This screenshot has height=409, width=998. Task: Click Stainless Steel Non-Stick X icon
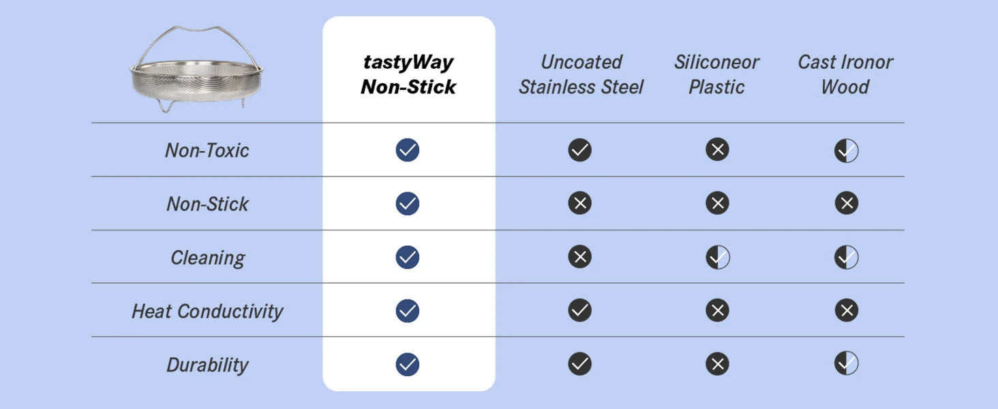tap(580, 203)
